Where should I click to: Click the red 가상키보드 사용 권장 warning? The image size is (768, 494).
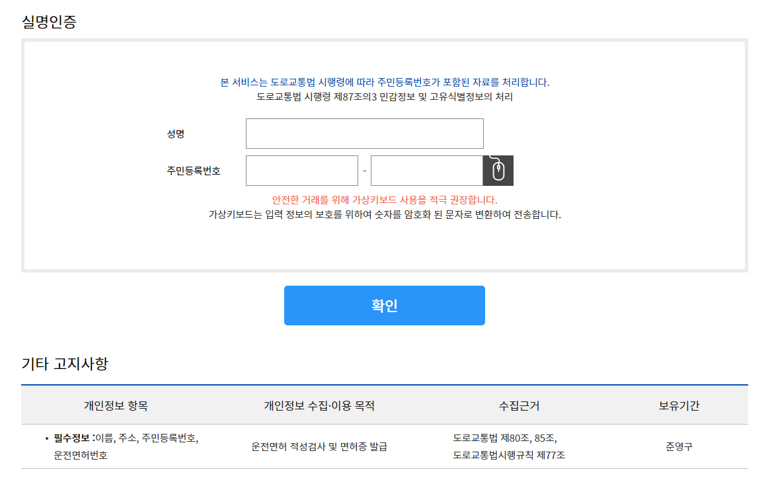(385, 200)
